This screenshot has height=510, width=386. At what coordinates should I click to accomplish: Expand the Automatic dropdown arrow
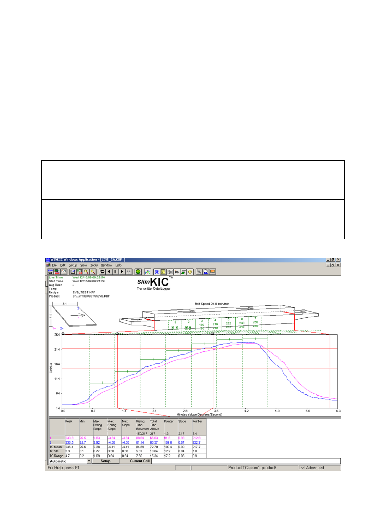(x=89, y=461)
